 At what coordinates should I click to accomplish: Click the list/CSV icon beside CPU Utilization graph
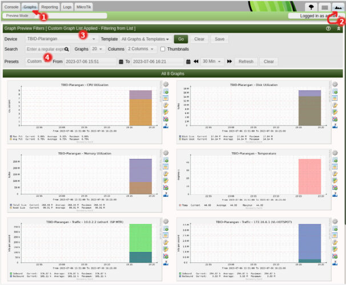pyautogui.click(x=166, y=98)
